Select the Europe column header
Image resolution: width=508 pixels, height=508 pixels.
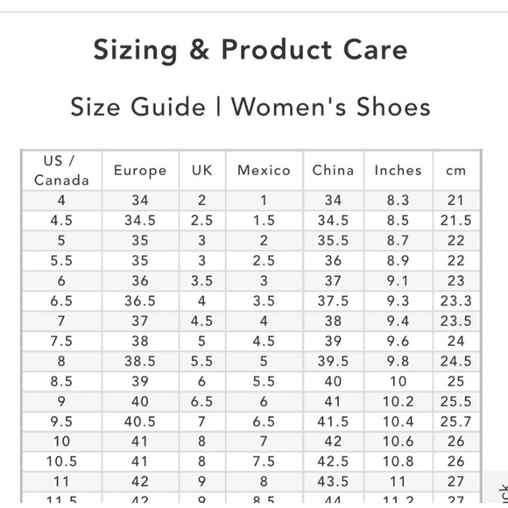(140, 171)
